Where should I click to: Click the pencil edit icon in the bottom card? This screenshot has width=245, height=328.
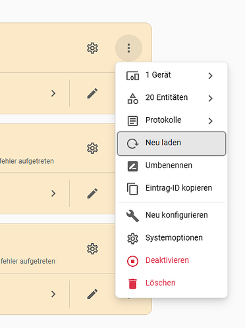tap(92, 294)
